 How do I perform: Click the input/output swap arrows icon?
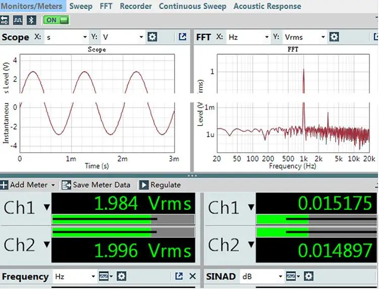click(5, 20)
